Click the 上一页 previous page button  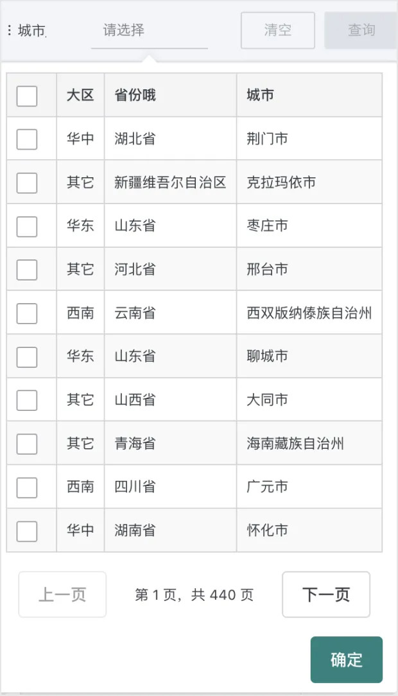pos(62,595)
